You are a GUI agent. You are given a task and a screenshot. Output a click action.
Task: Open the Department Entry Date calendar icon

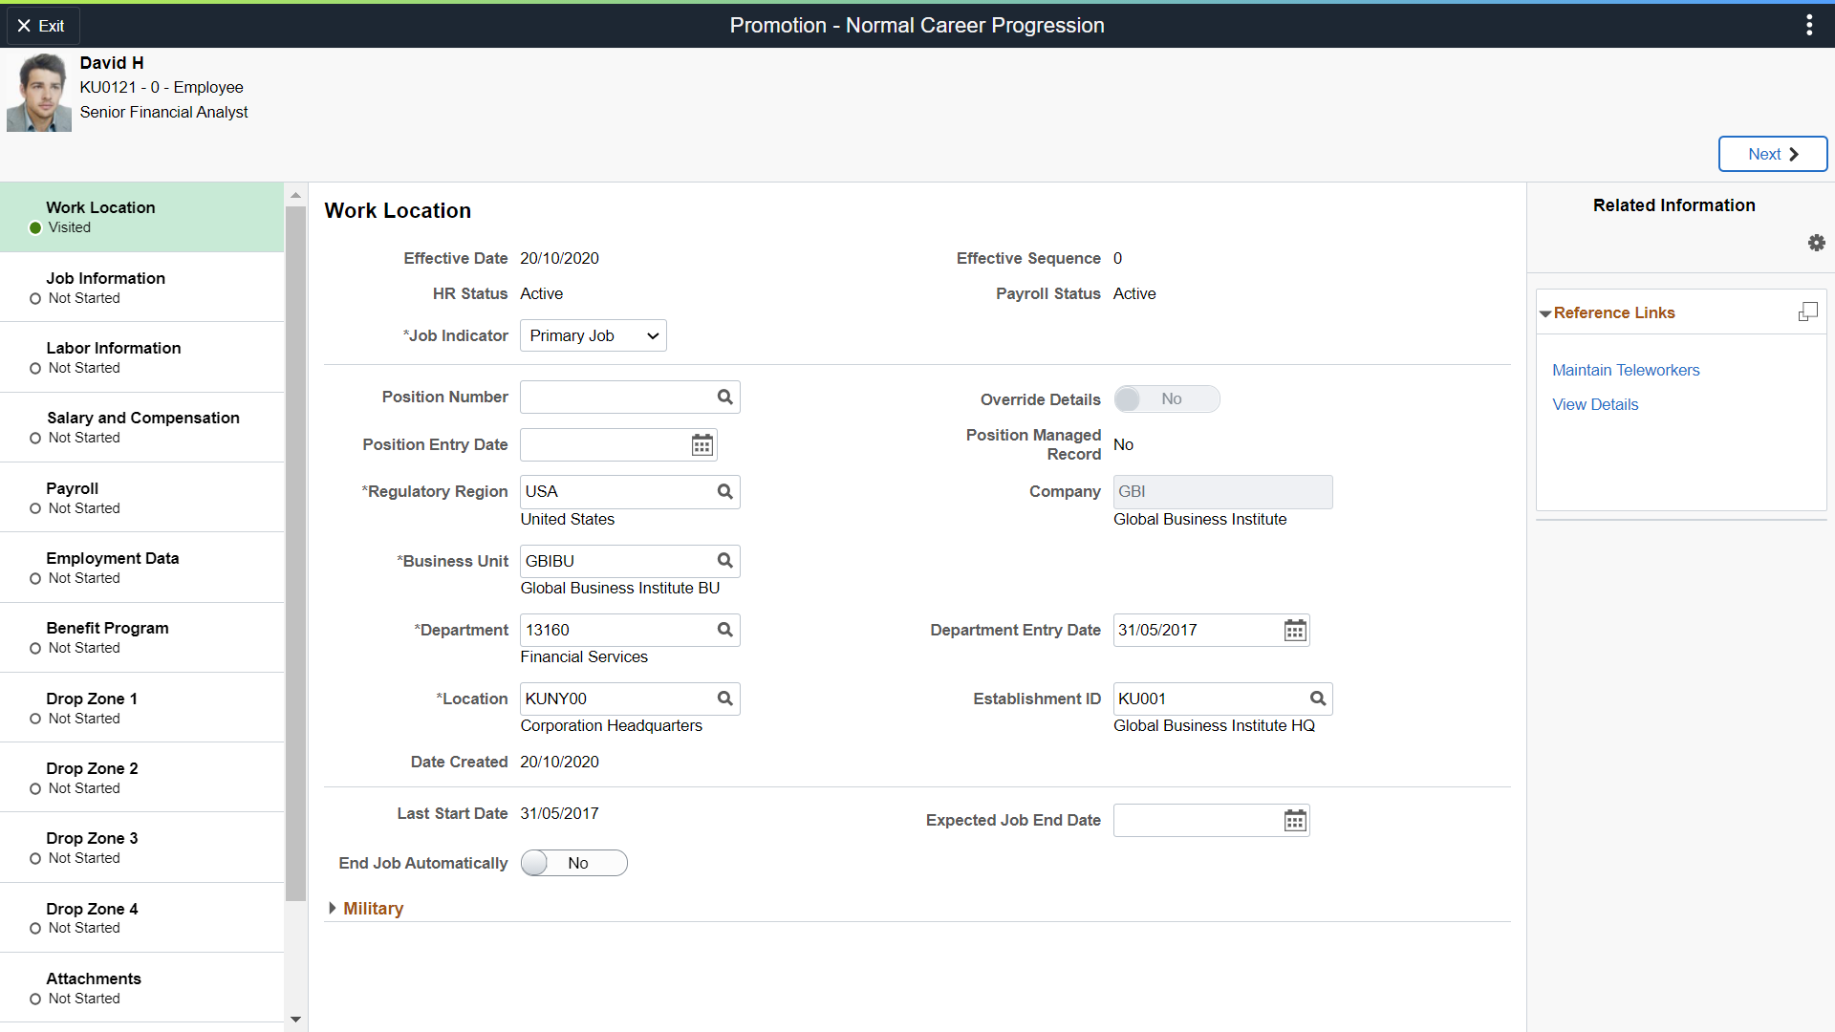[1295, 631]
